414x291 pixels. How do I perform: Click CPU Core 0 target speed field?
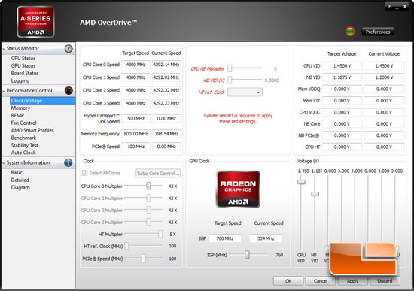[x=135, y=65]
